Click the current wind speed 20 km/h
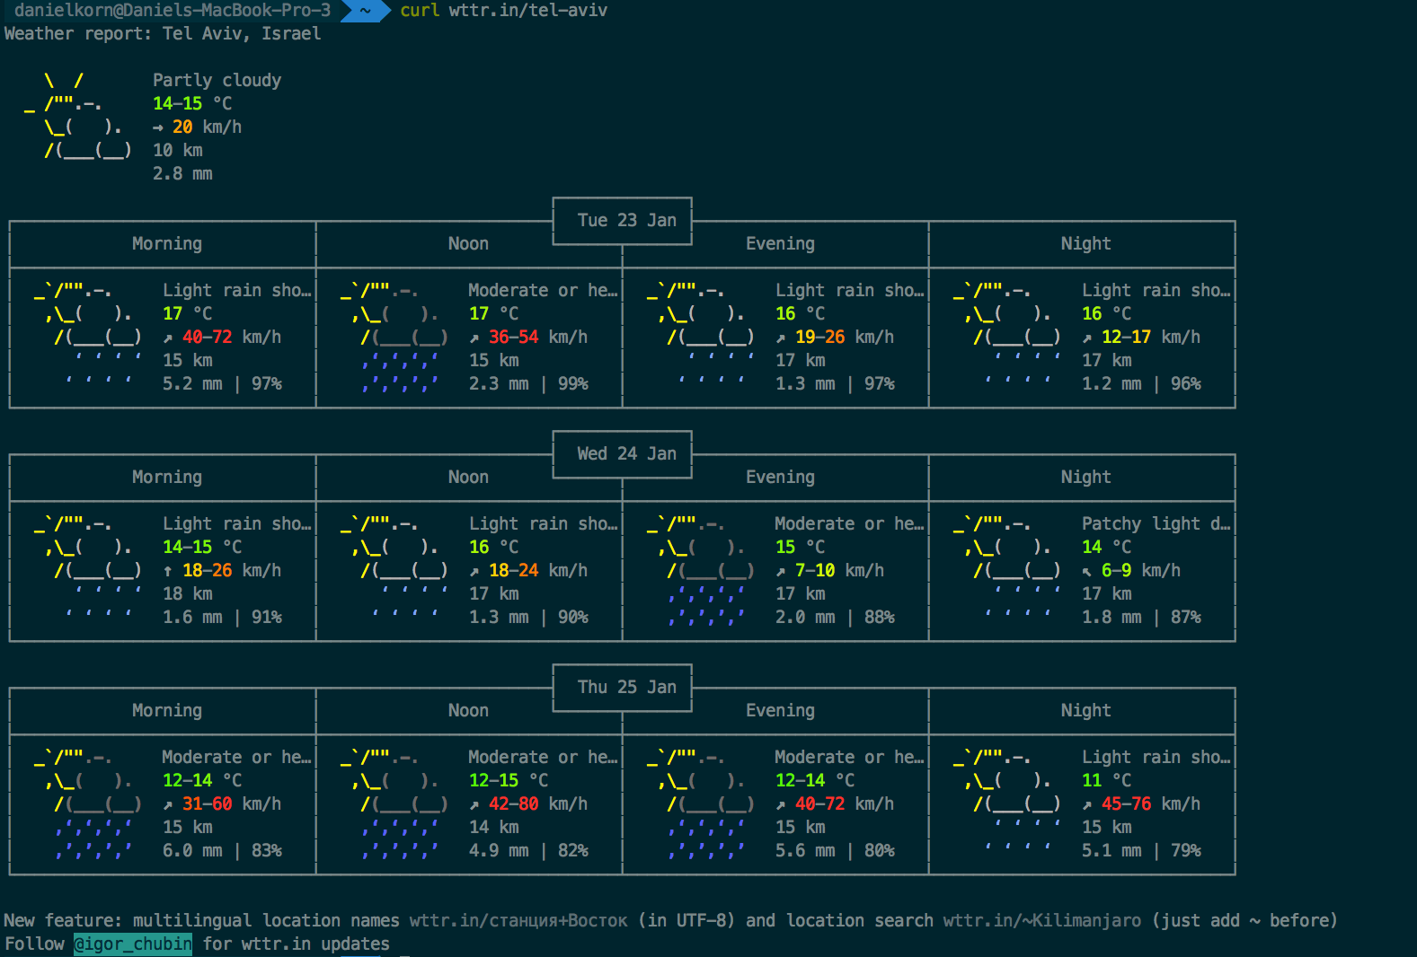Image resolution: width=1417 pixels, height=957 pixels. tap(197, 127)
